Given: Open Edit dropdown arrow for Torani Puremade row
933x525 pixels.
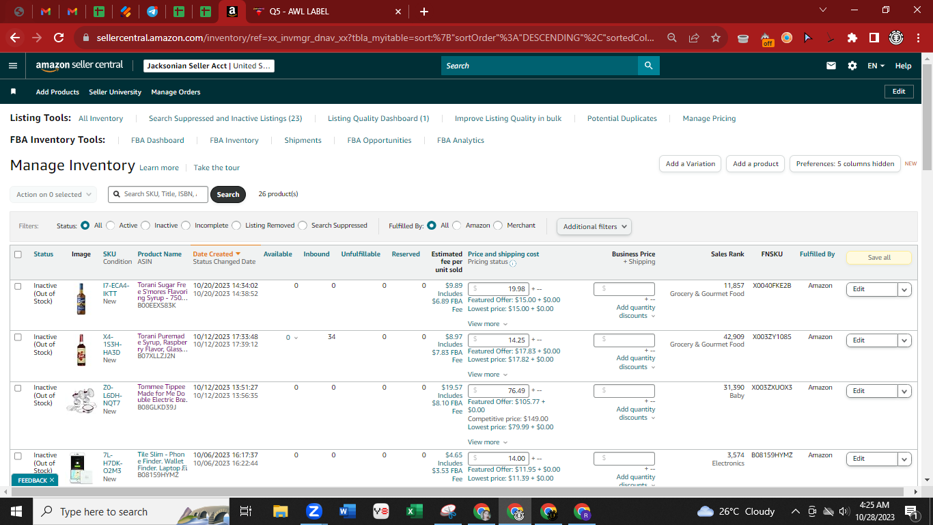Looking at the screenshot, I should pos(904,340).
